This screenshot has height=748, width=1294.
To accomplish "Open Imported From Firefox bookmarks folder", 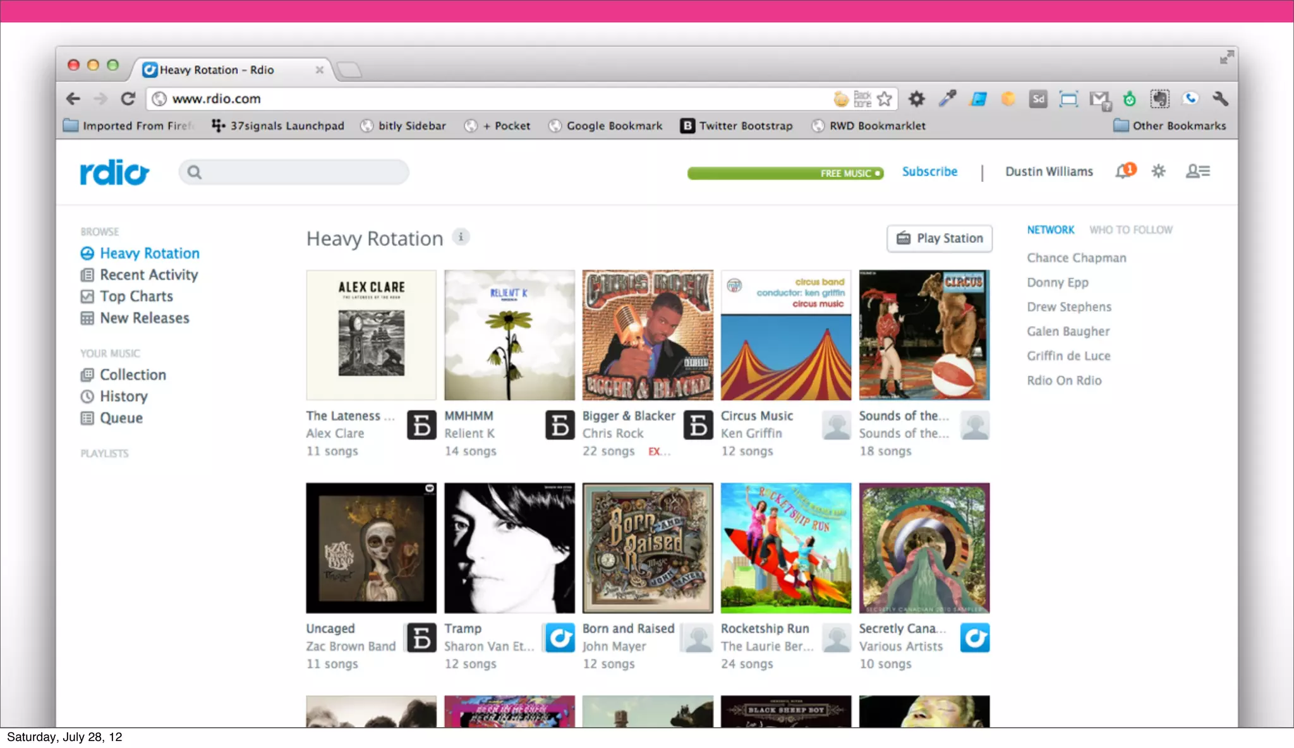I will tap(128, 126).
